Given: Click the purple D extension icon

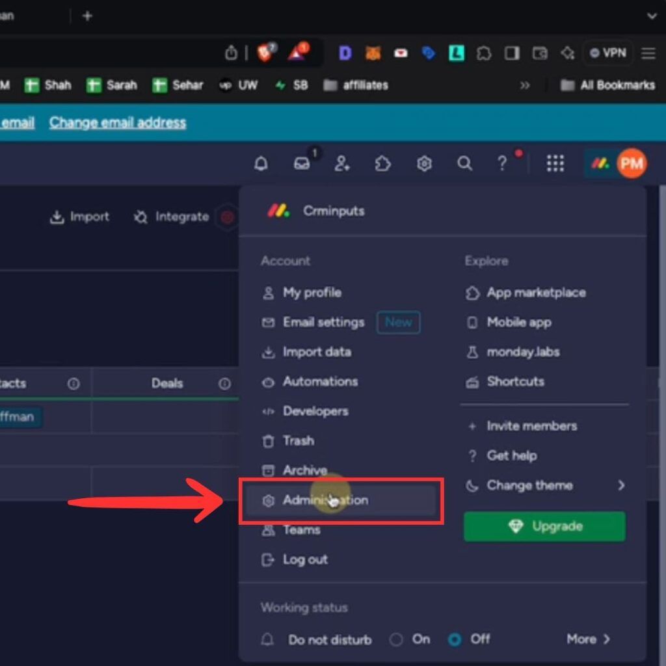Looking at the screenshot, I should click(x=345, y=53).
